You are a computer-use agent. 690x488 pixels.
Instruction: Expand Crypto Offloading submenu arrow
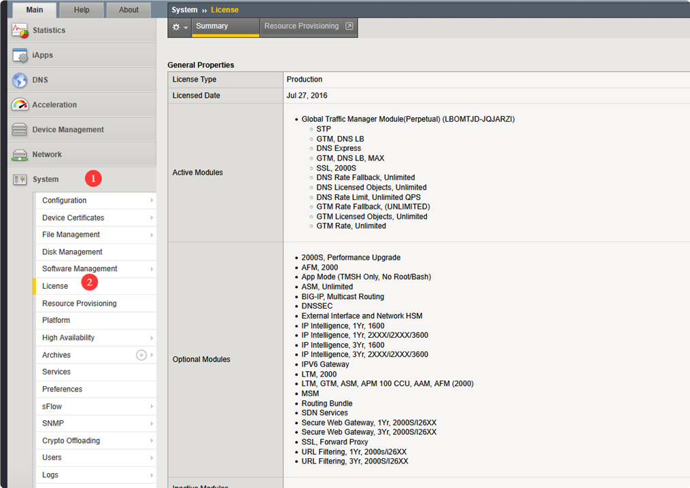(x=152, y=440)
